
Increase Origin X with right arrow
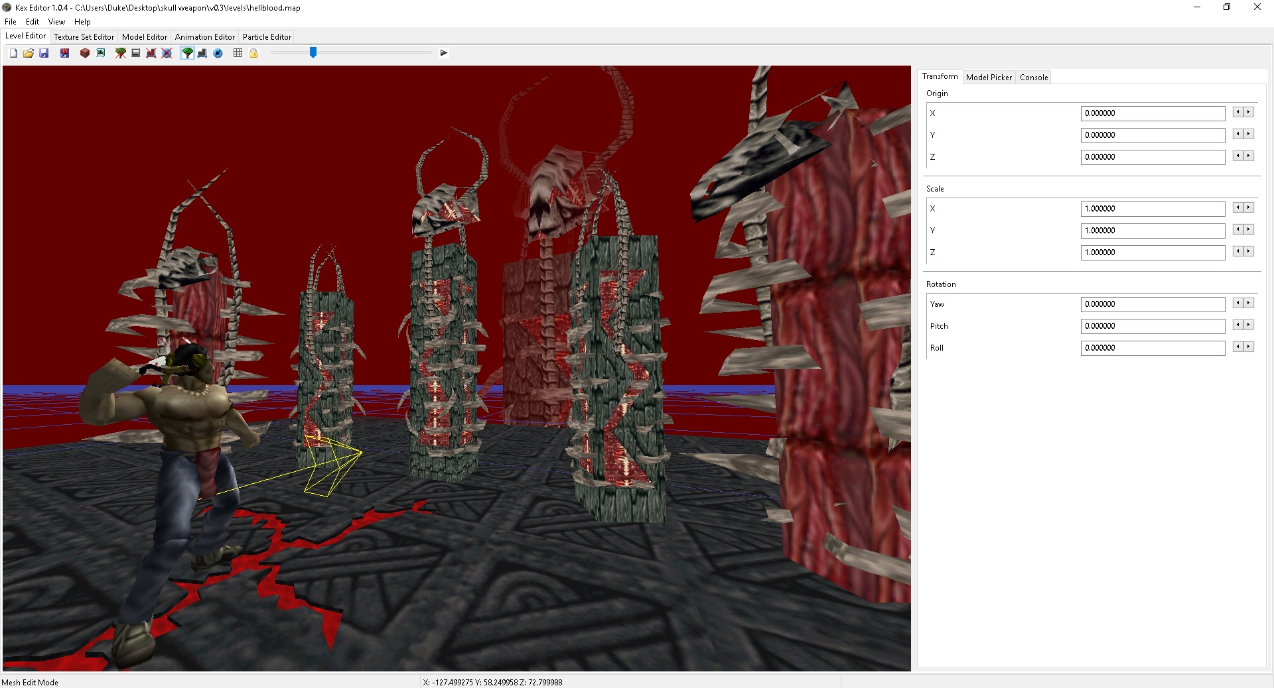(x=1249, y=113)
